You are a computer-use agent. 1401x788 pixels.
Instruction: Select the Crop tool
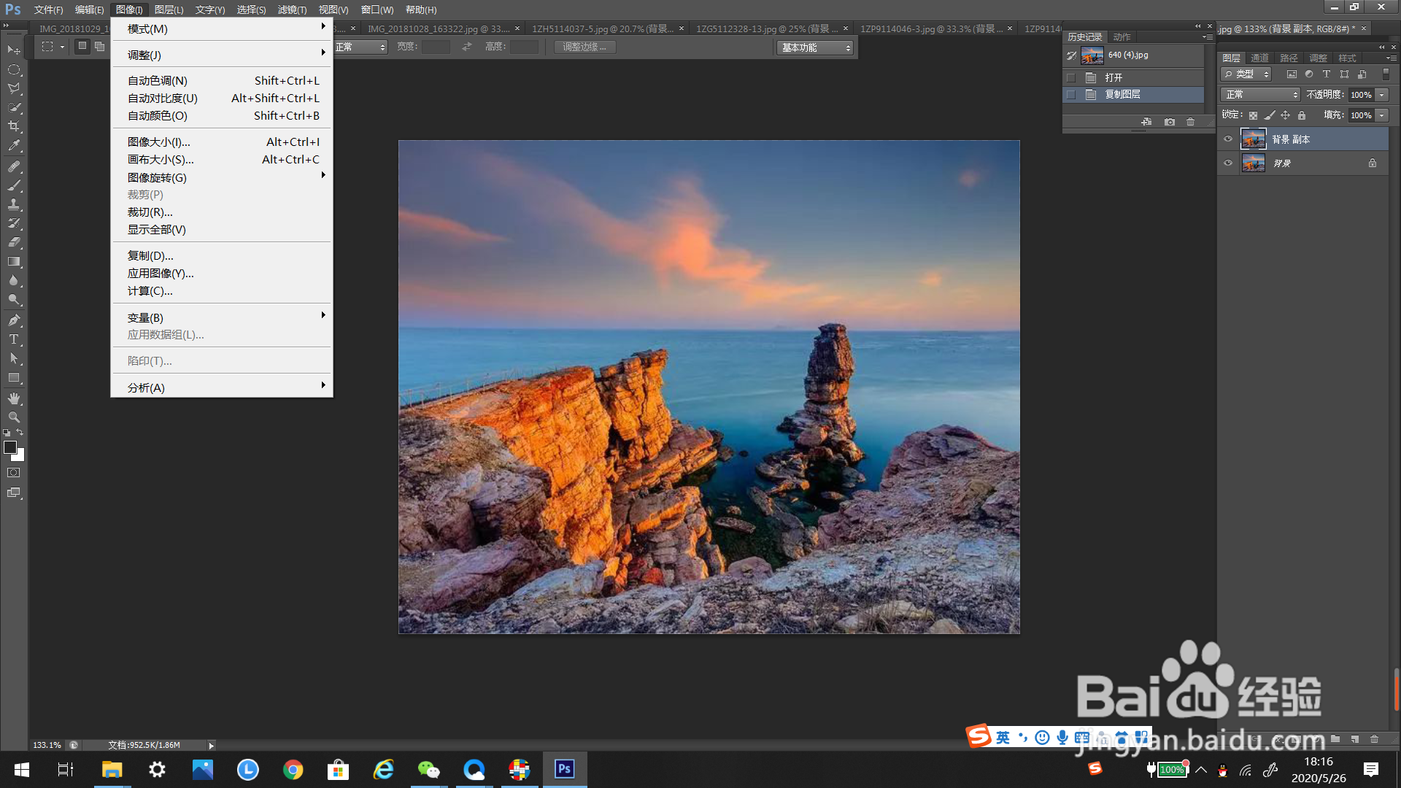14,126
